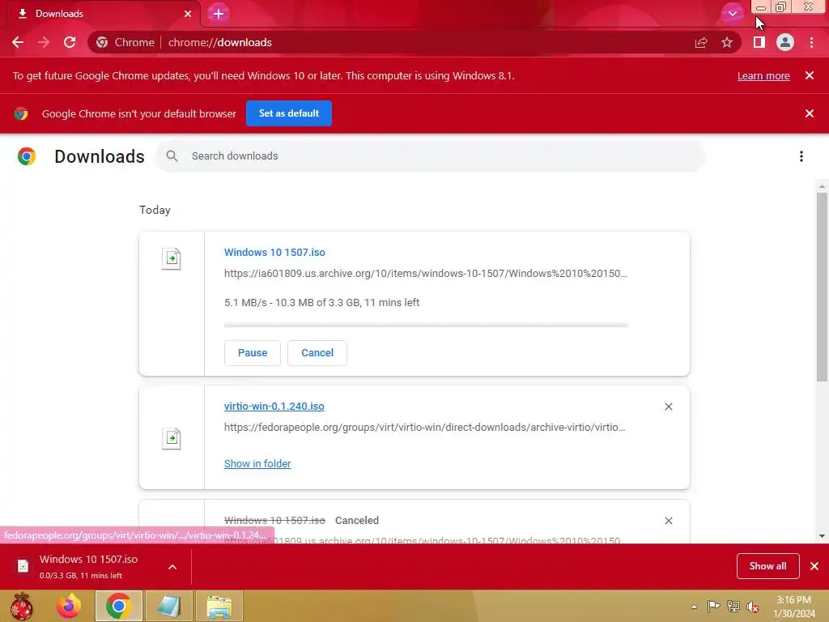Click the page's vertical scrollbar thumb

tap(822, 287)
